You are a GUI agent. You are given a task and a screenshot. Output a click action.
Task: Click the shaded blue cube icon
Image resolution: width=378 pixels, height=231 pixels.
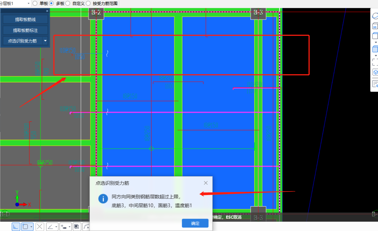(375, 49)
